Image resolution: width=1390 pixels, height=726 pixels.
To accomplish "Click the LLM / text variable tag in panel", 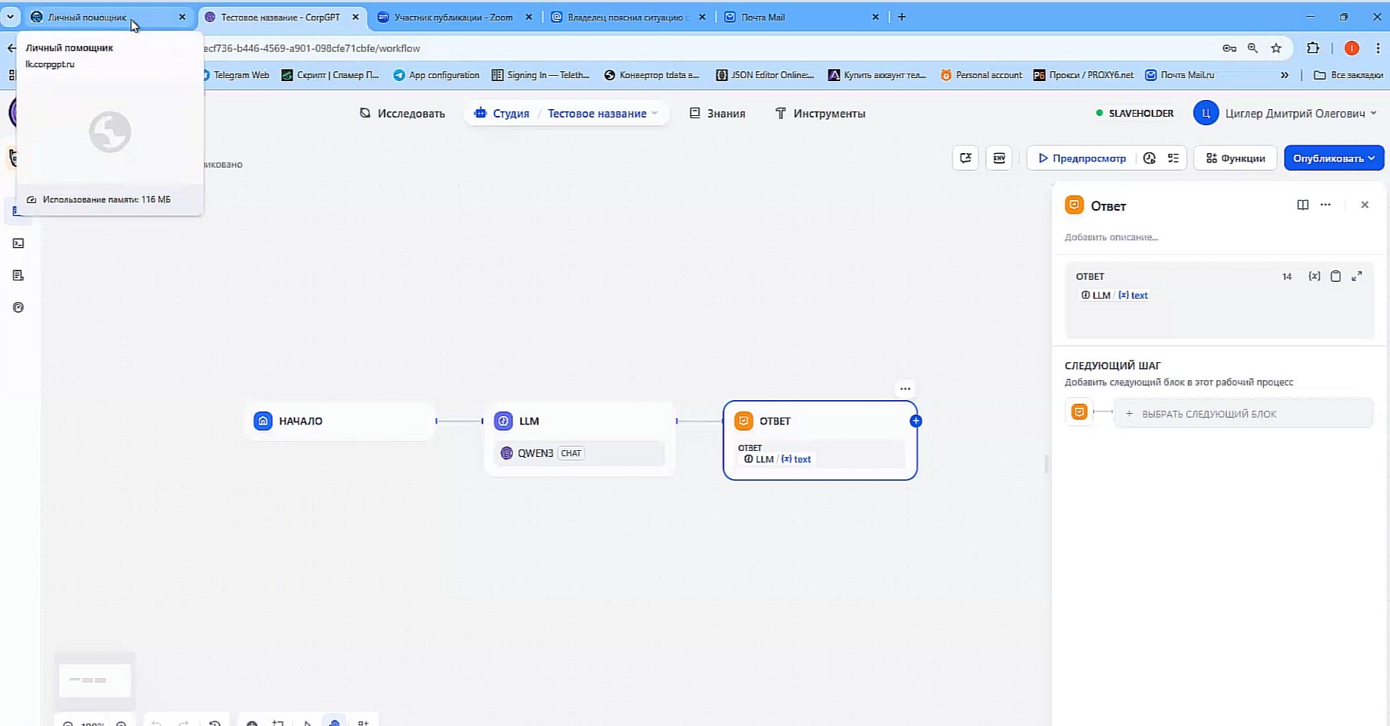I will click(1114, 296).
